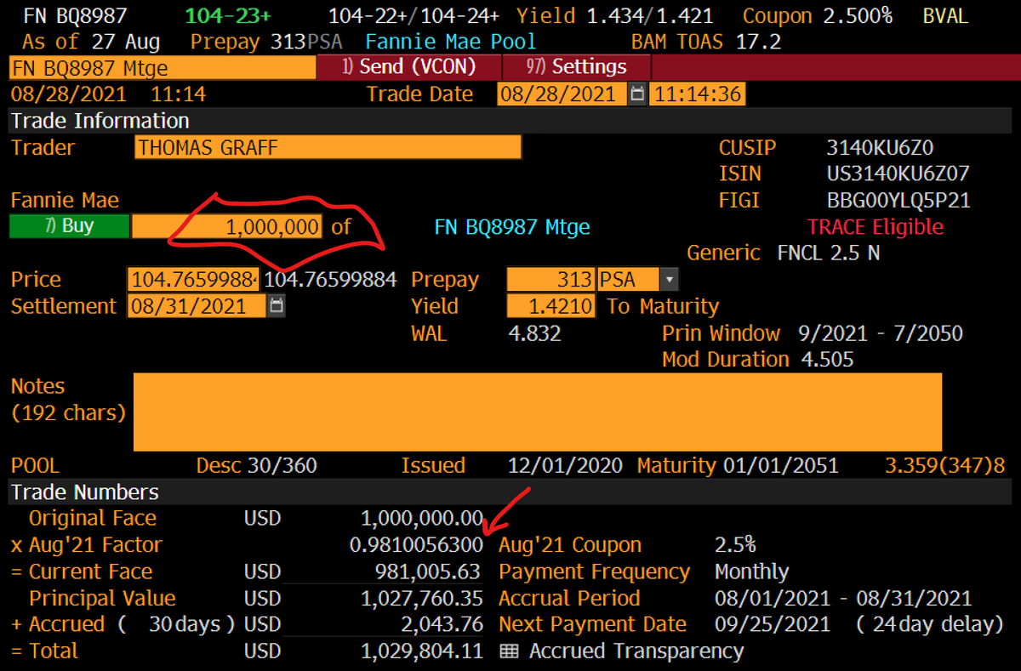Click the 3.359(347)8 pool value
This screenshot has width=1021, height=671.
tap(944, 466)
